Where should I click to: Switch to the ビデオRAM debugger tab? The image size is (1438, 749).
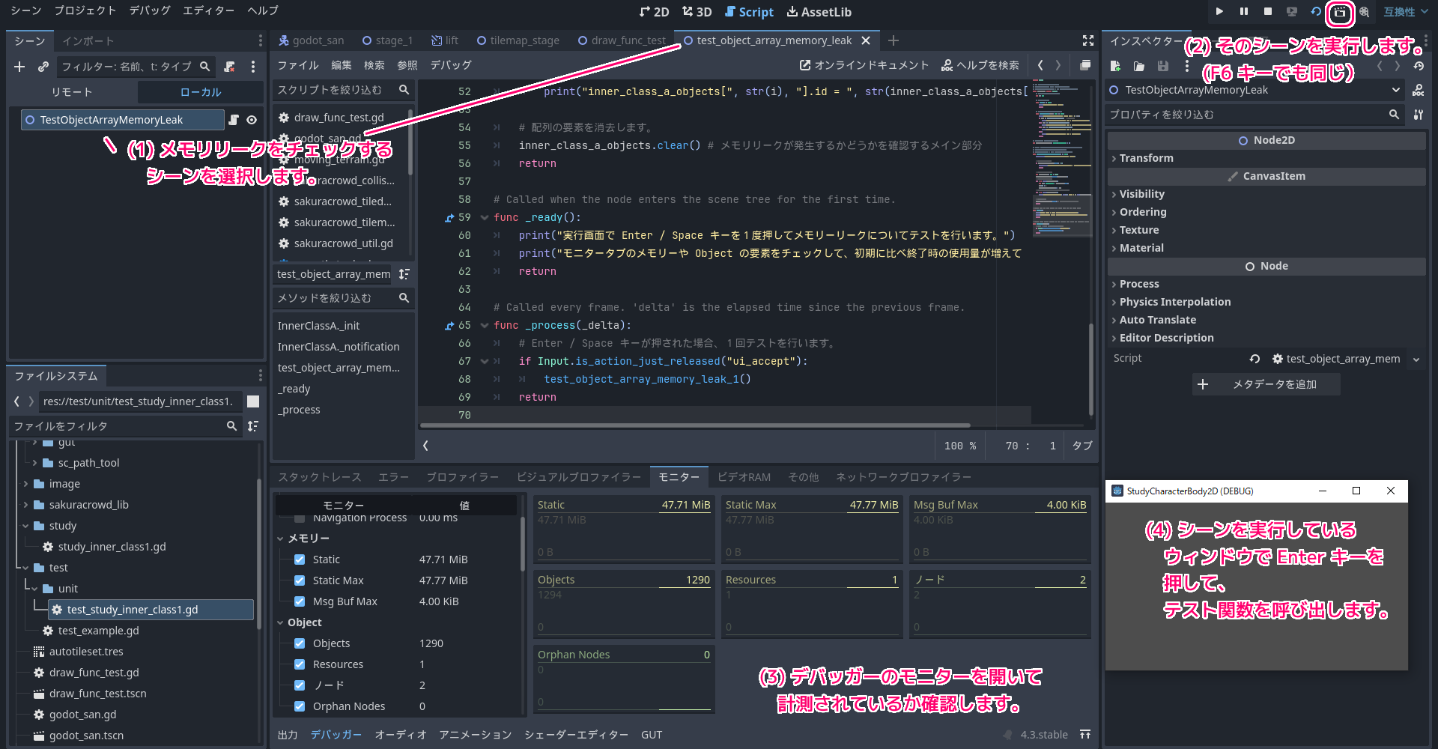[x=743, y=477]
